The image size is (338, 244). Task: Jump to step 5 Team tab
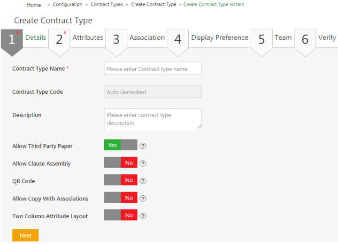tap(283, 37)
